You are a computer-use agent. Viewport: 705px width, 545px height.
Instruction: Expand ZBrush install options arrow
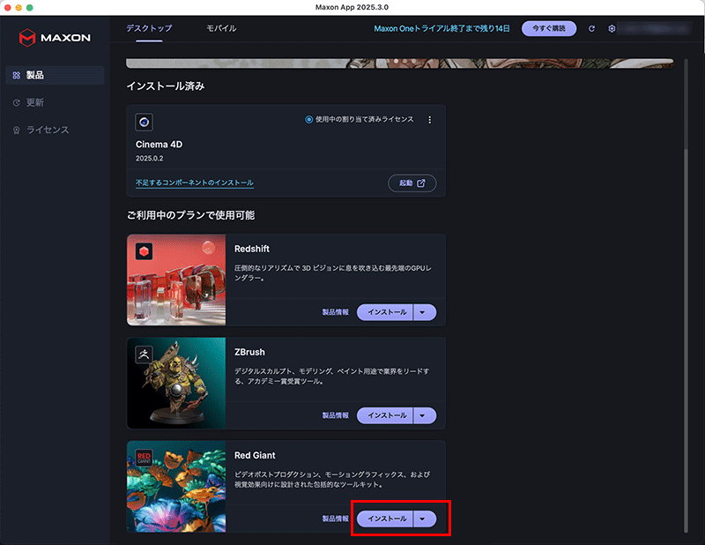424,414
